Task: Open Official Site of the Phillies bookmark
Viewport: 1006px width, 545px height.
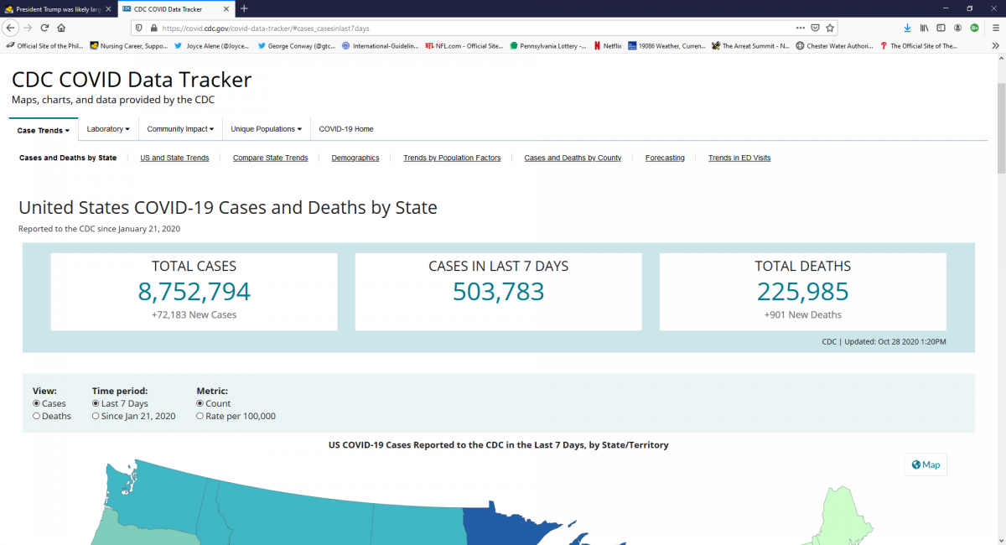Action: 45,46
